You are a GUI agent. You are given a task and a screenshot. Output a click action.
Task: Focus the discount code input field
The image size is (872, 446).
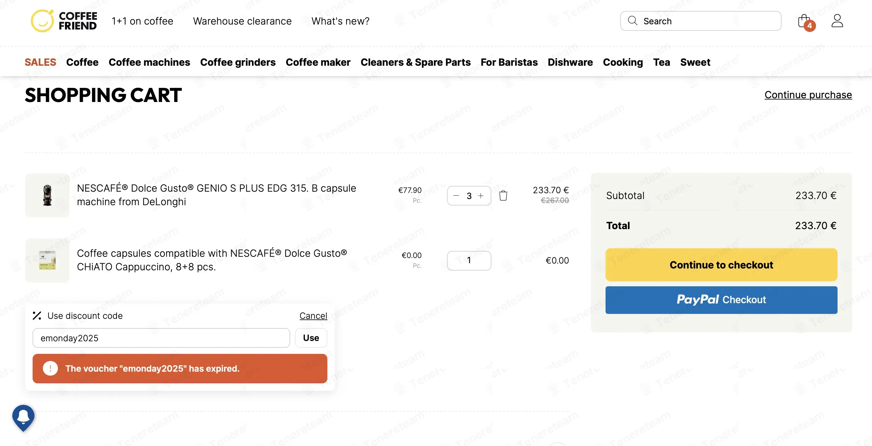[161, 338]
